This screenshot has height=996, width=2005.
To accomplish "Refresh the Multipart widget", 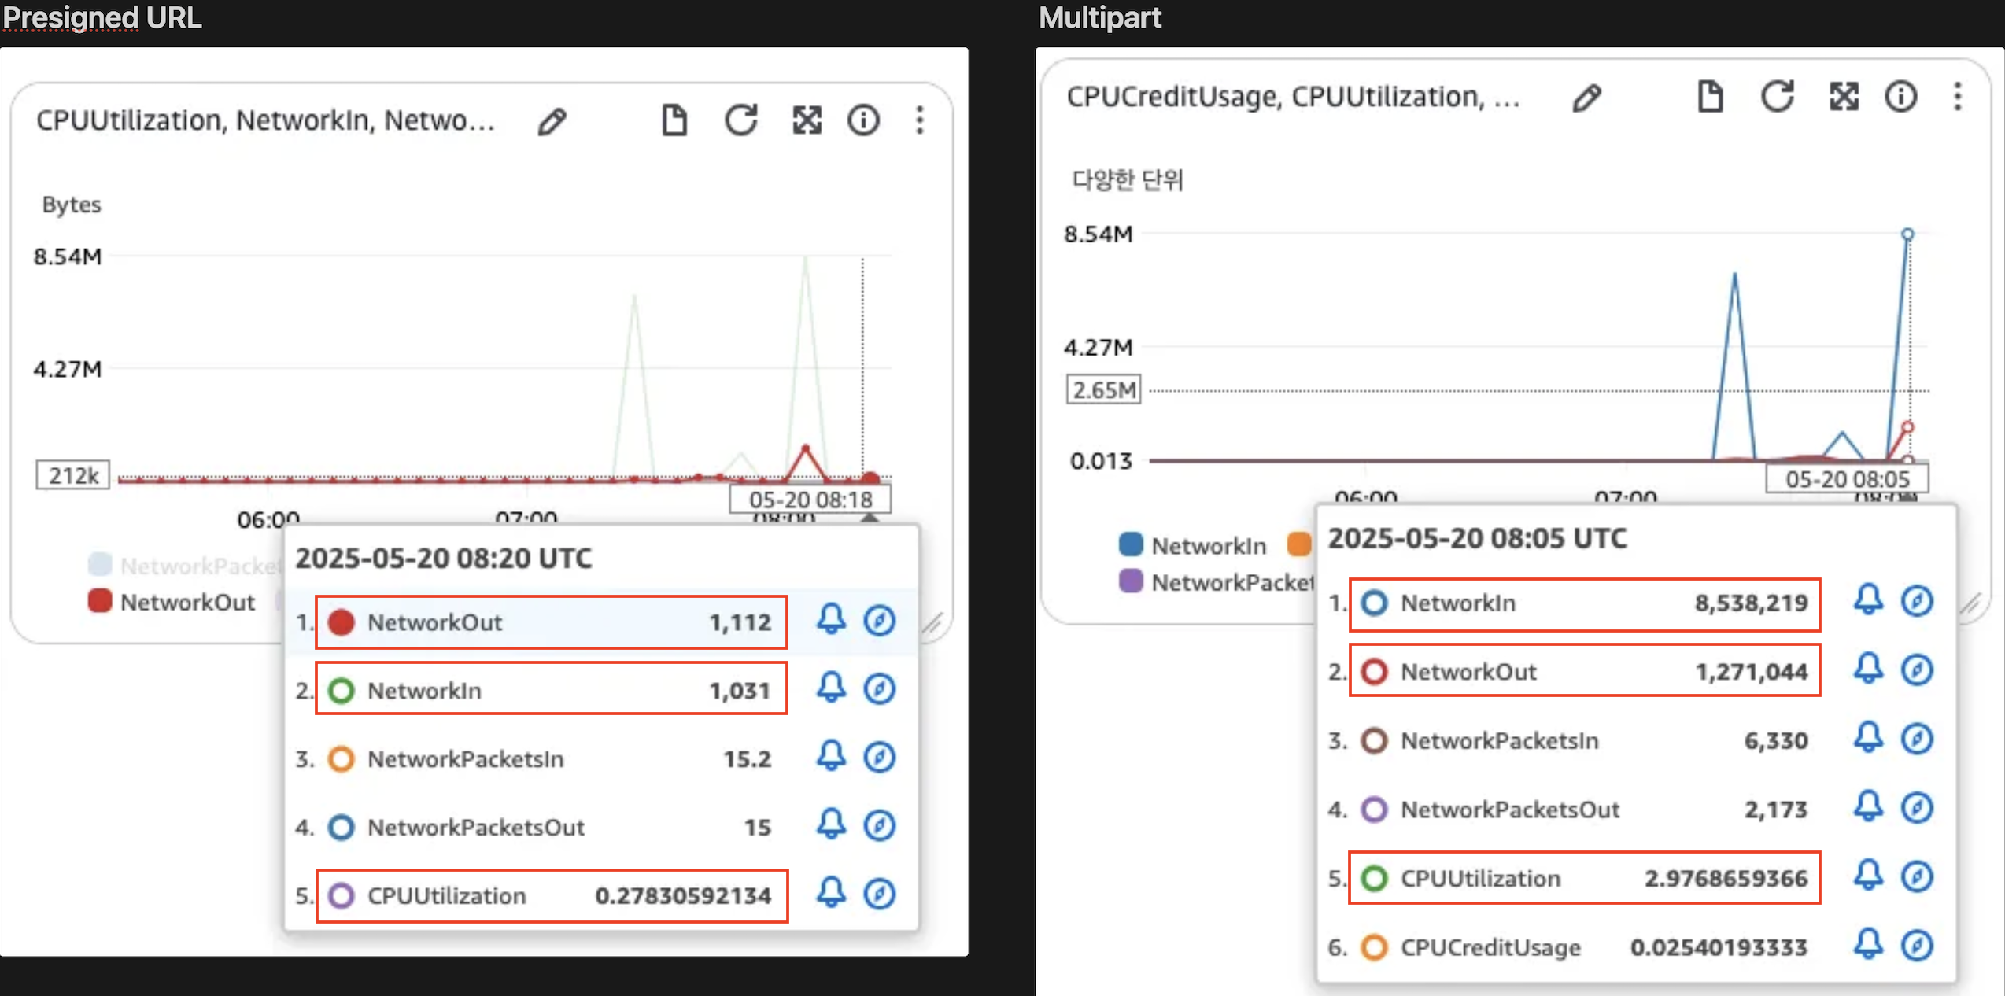I will coord(1777,97).
